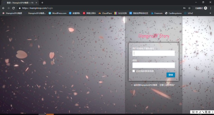Check the 记住我的登录信息 checkbox
The image size is (214, 115).
click(134, 71)
